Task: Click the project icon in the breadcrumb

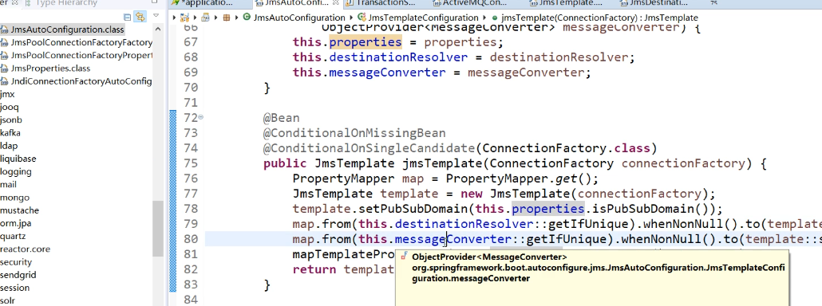Action: [x=184, y=18]
